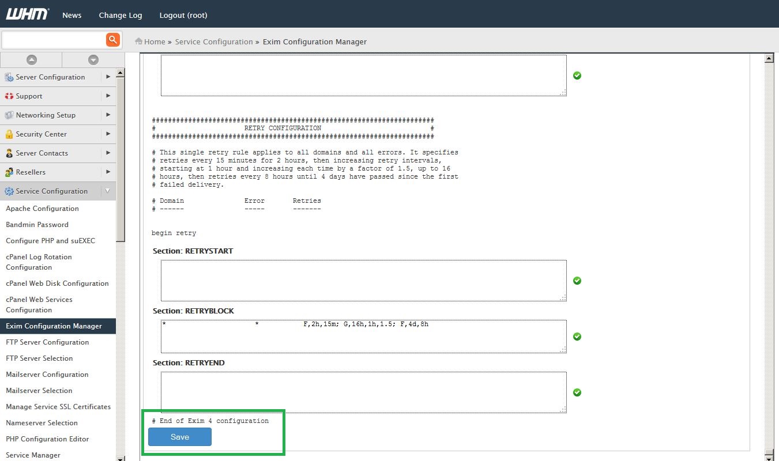Collapse the sidebar menu with the up arrow
This screenshot has width=779, height=461.
point(32,60)
